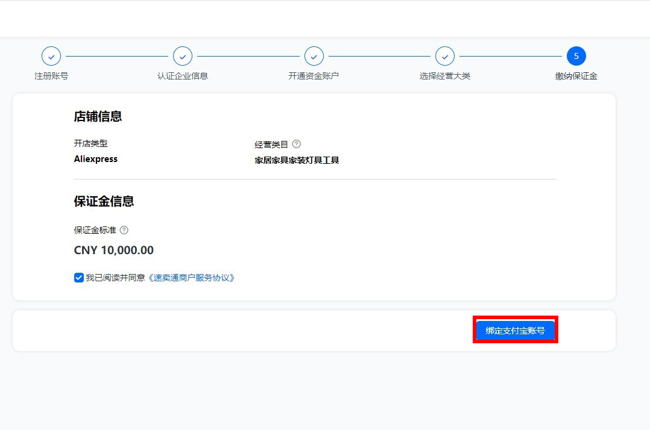The height and width of the screenshot is (430, 650).
Task: Click the blue step 5 circle
Action: (576, 56)
